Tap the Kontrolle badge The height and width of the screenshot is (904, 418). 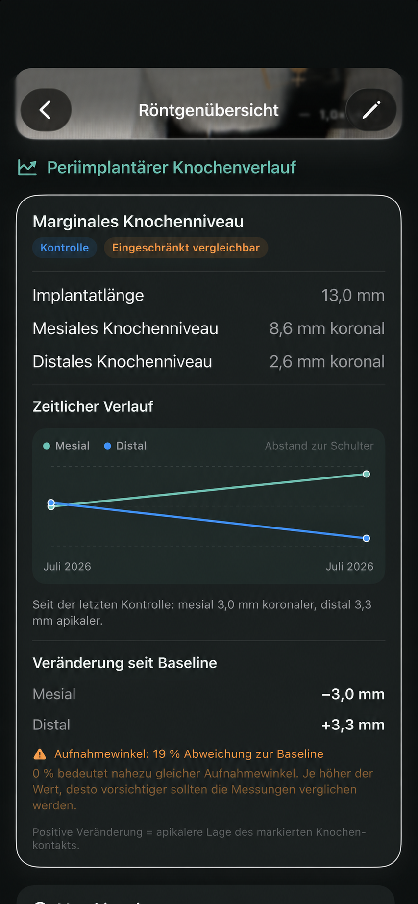pyautogui.click(x=65, y=248)
